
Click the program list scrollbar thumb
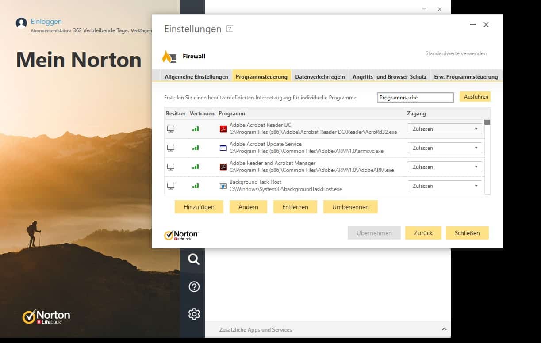(487, 122)
